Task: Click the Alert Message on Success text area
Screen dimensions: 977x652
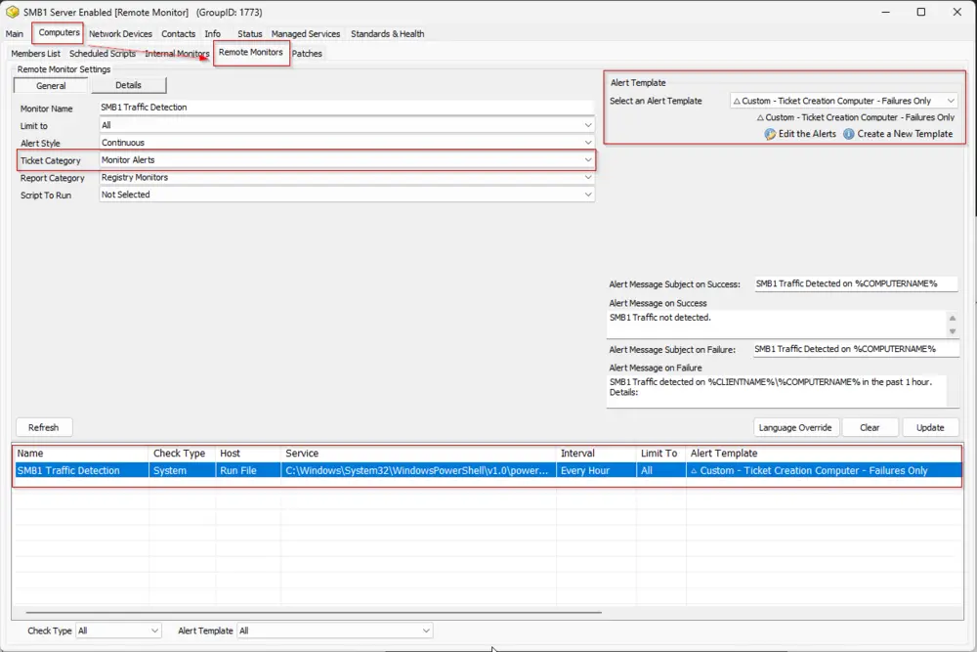Action: 777,325
